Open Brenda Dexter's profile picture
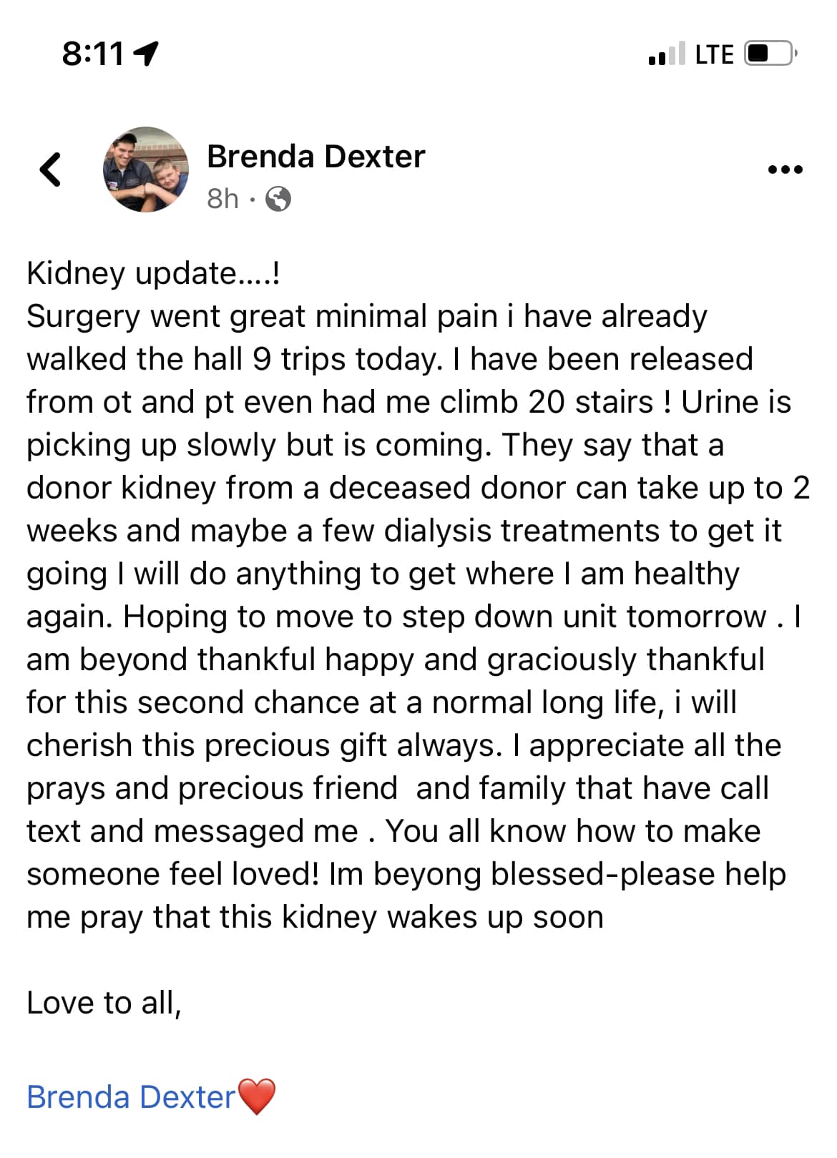The width and height of the screenshot is (837, 1158). (146, 170)
